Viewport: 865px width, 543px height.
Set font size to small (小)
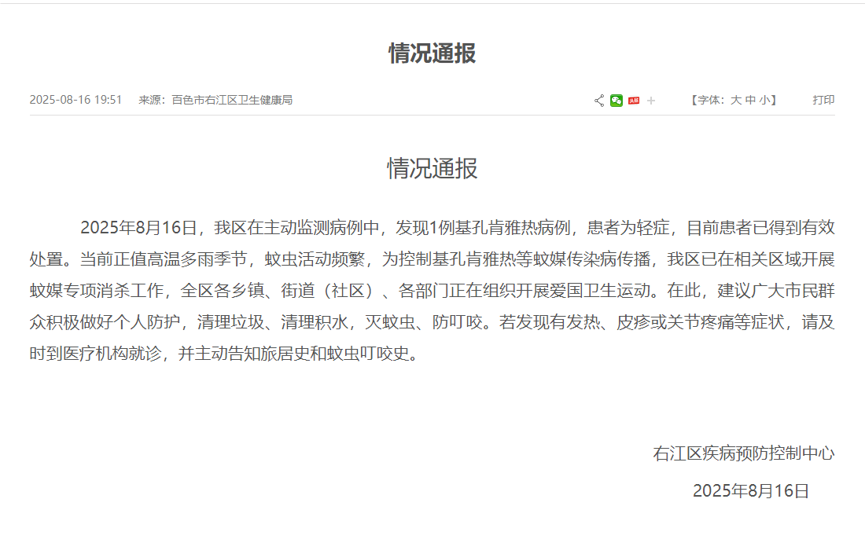pyautogui.click(x=764, y=101)
